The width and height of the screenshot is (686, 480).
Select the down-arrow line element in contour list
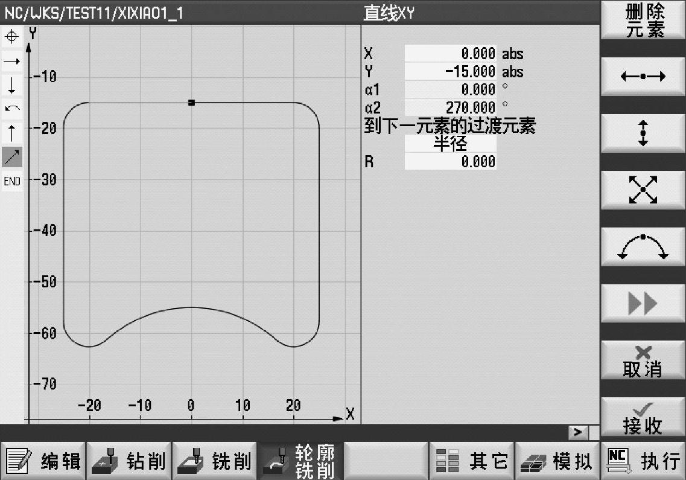(x=11, y=85)
